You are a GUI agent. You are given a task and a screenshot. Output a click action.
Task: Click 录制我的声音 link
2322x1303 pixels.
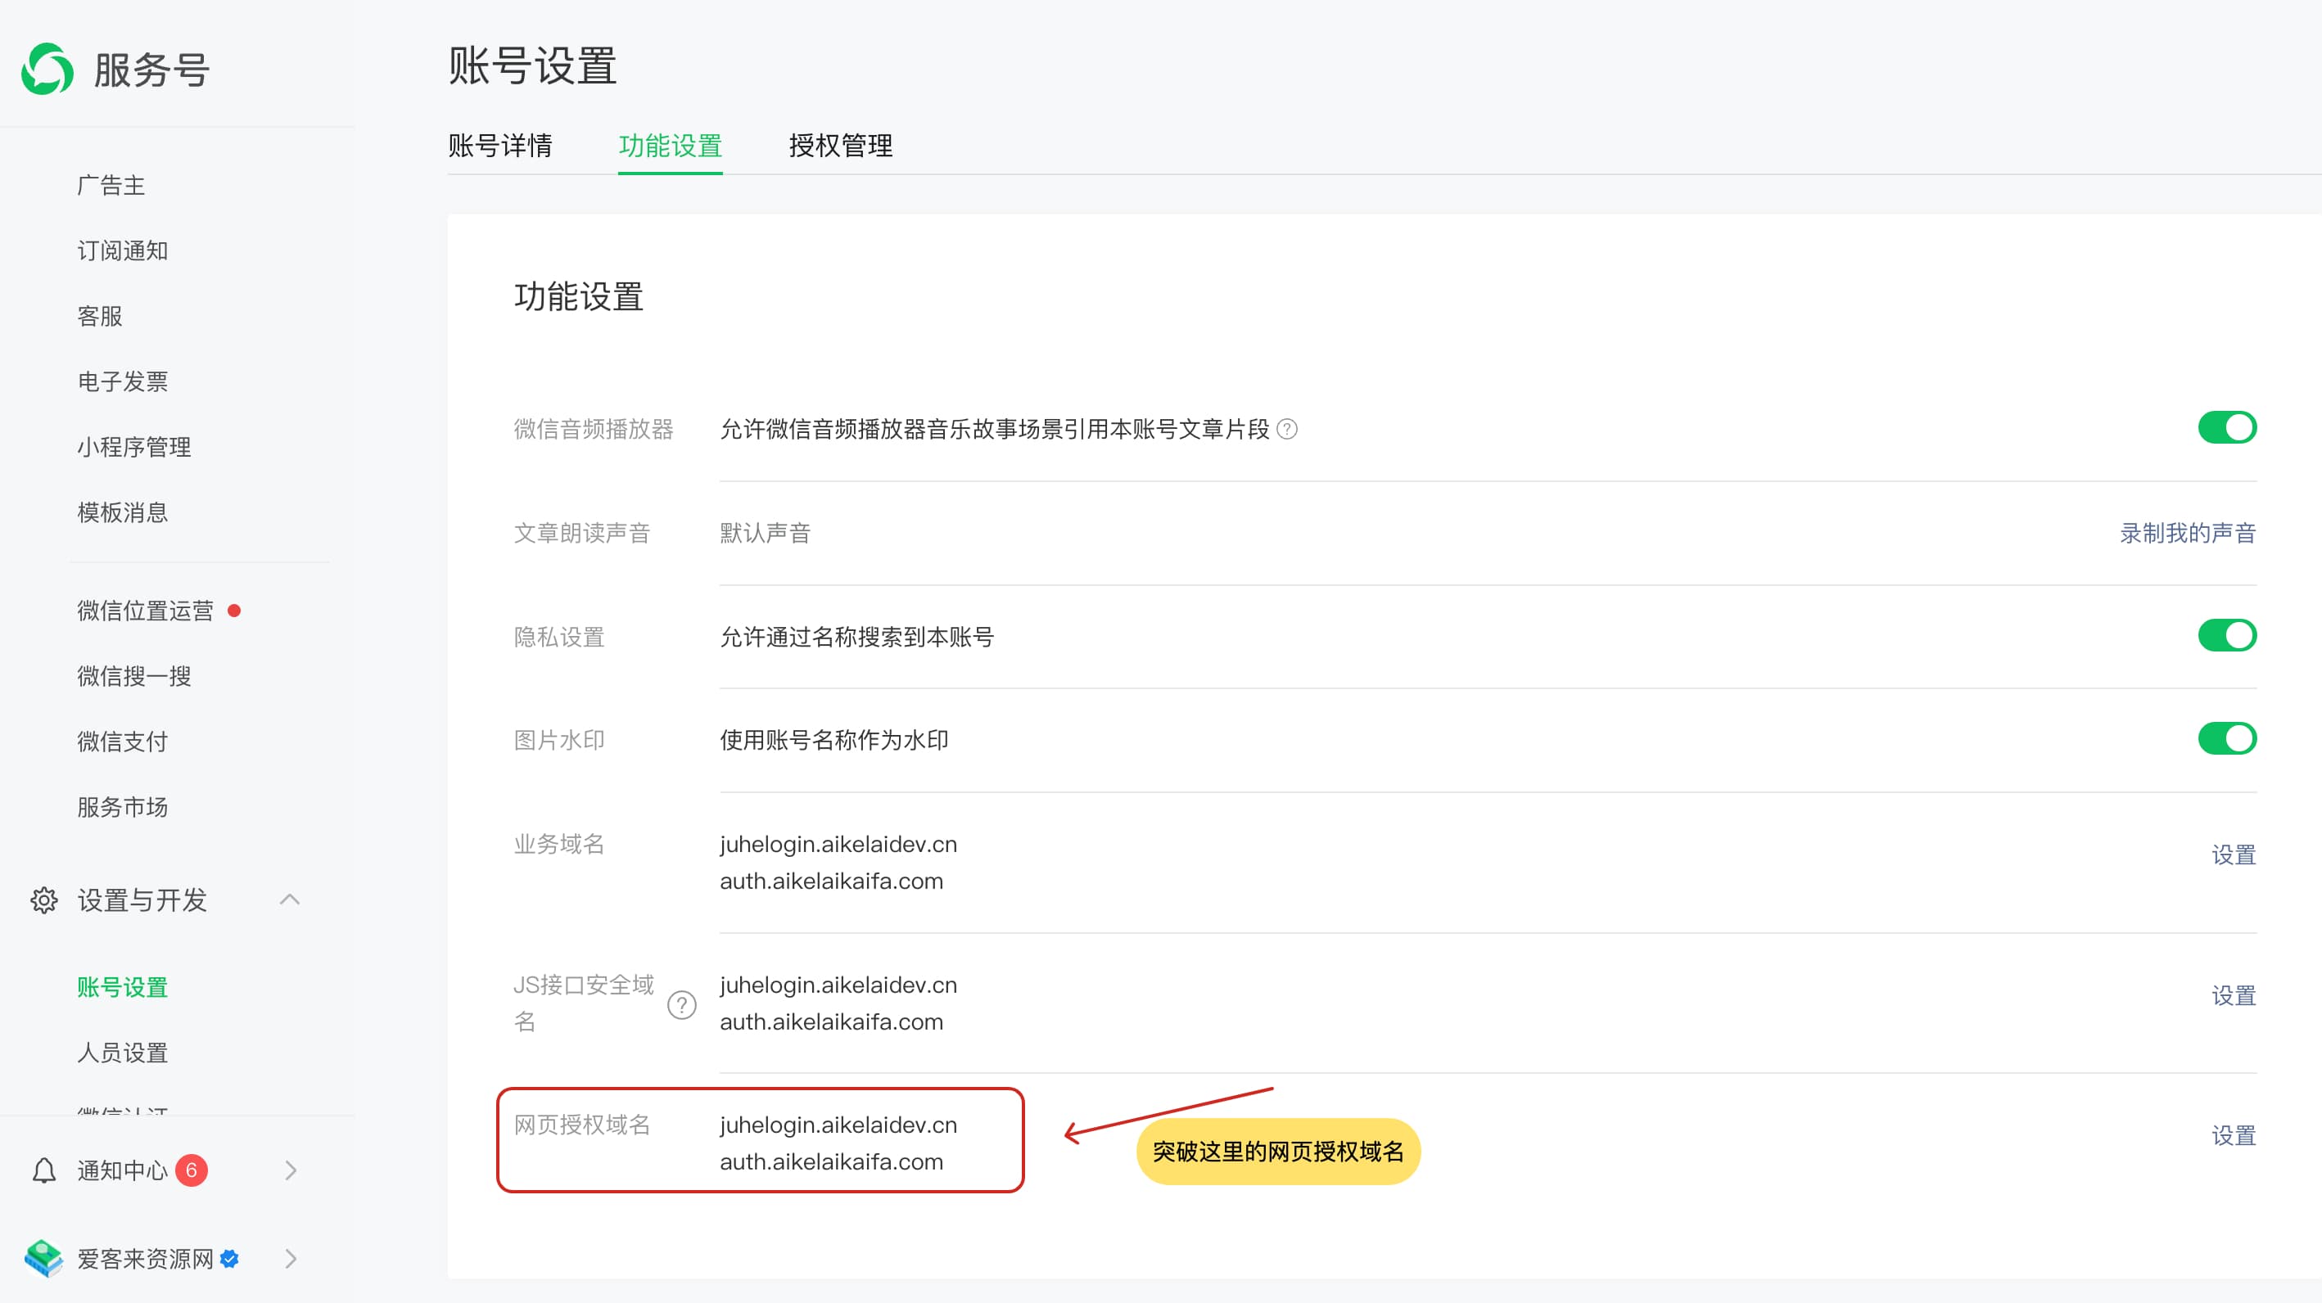coord(2188,533)
